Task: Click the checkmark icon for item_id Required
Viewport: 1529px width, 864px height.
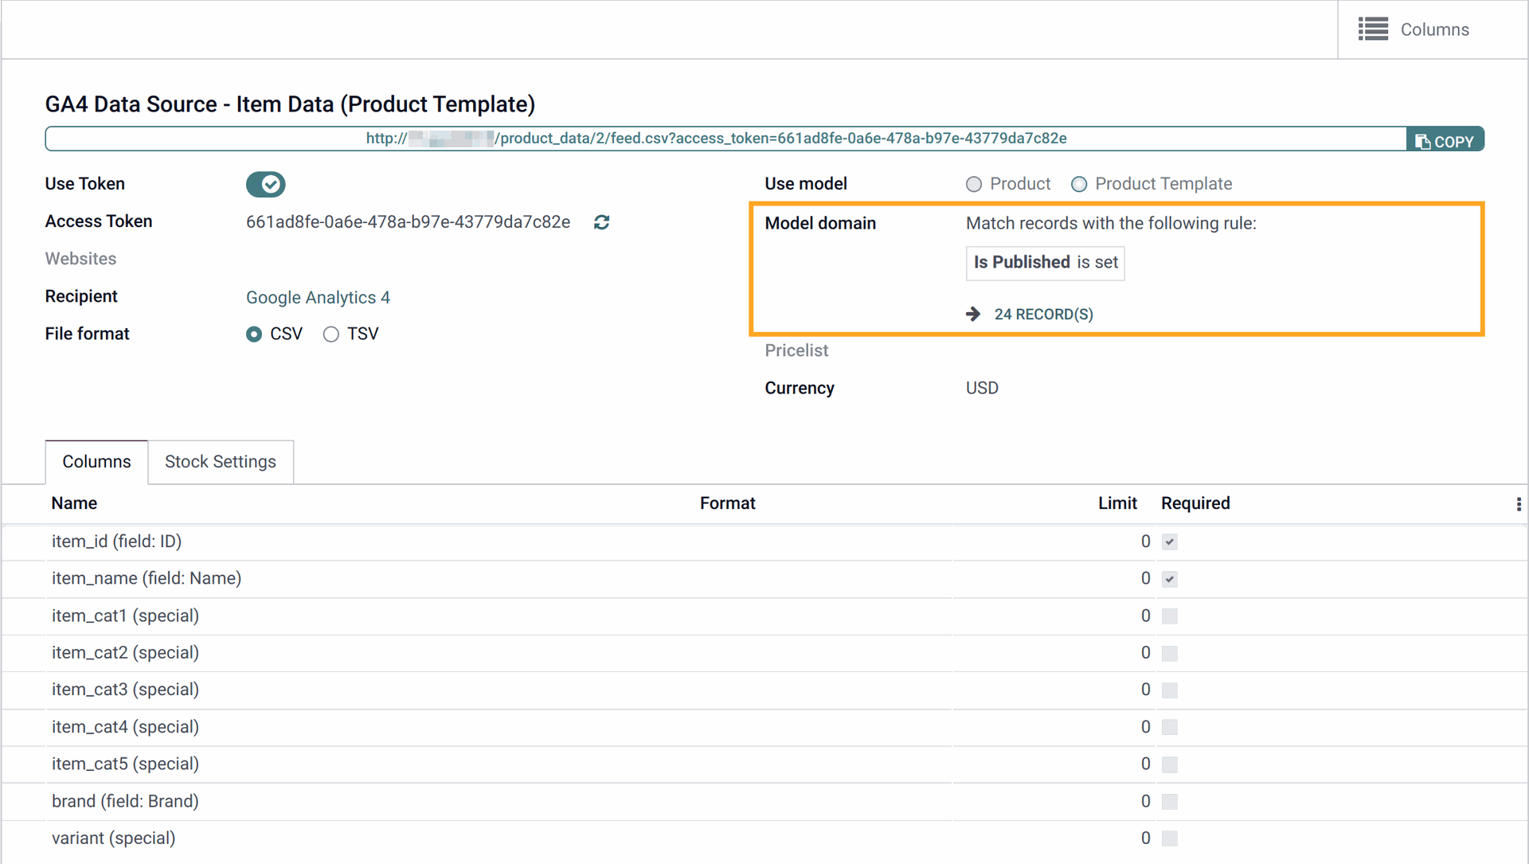Action: click(x=1170, y=541)
